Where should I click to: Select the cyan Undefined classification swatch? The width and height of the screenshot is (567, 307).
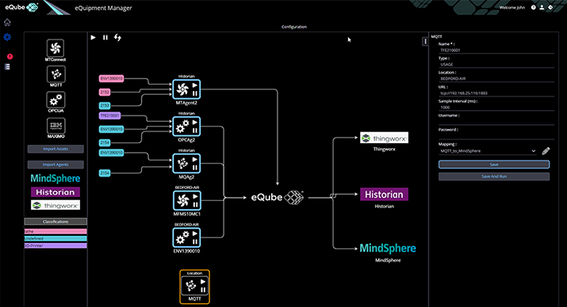tap(56, 238)
